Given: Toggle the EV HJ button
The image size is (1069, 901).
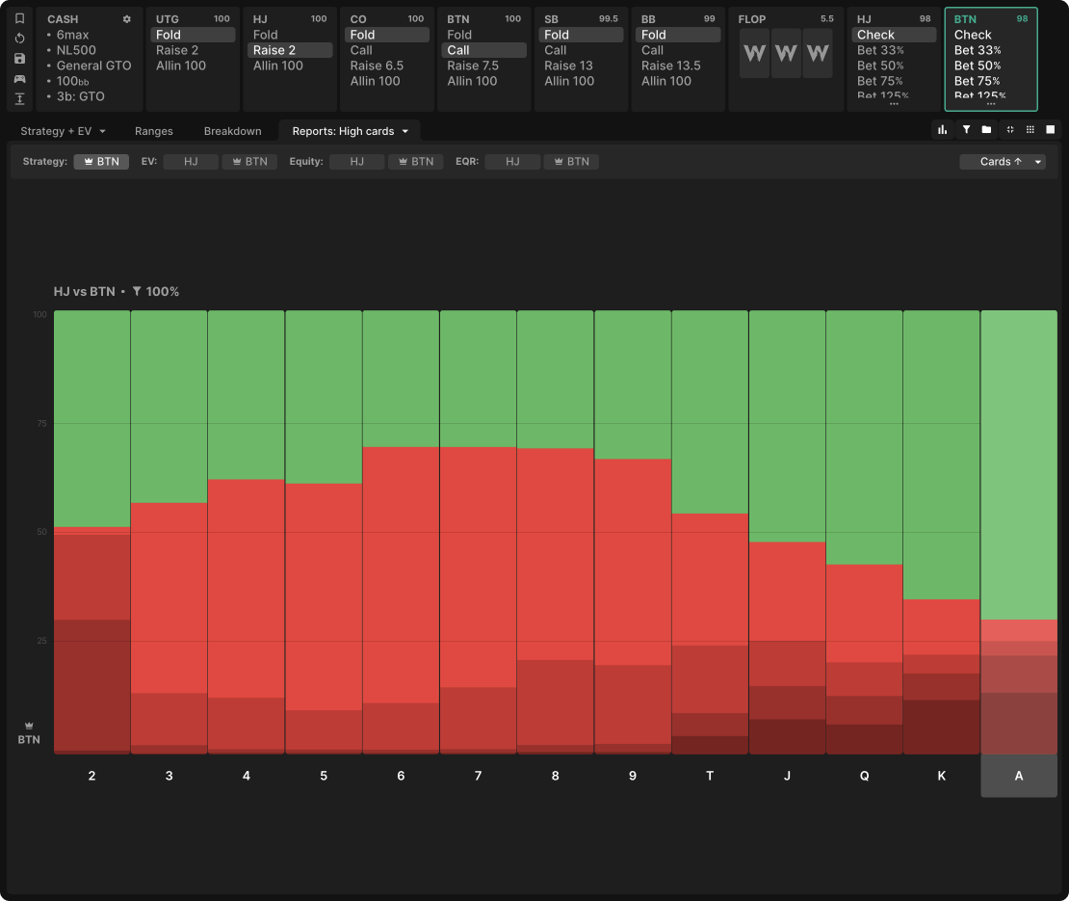Looking at the screenshot, I should (x=191, y=162).
